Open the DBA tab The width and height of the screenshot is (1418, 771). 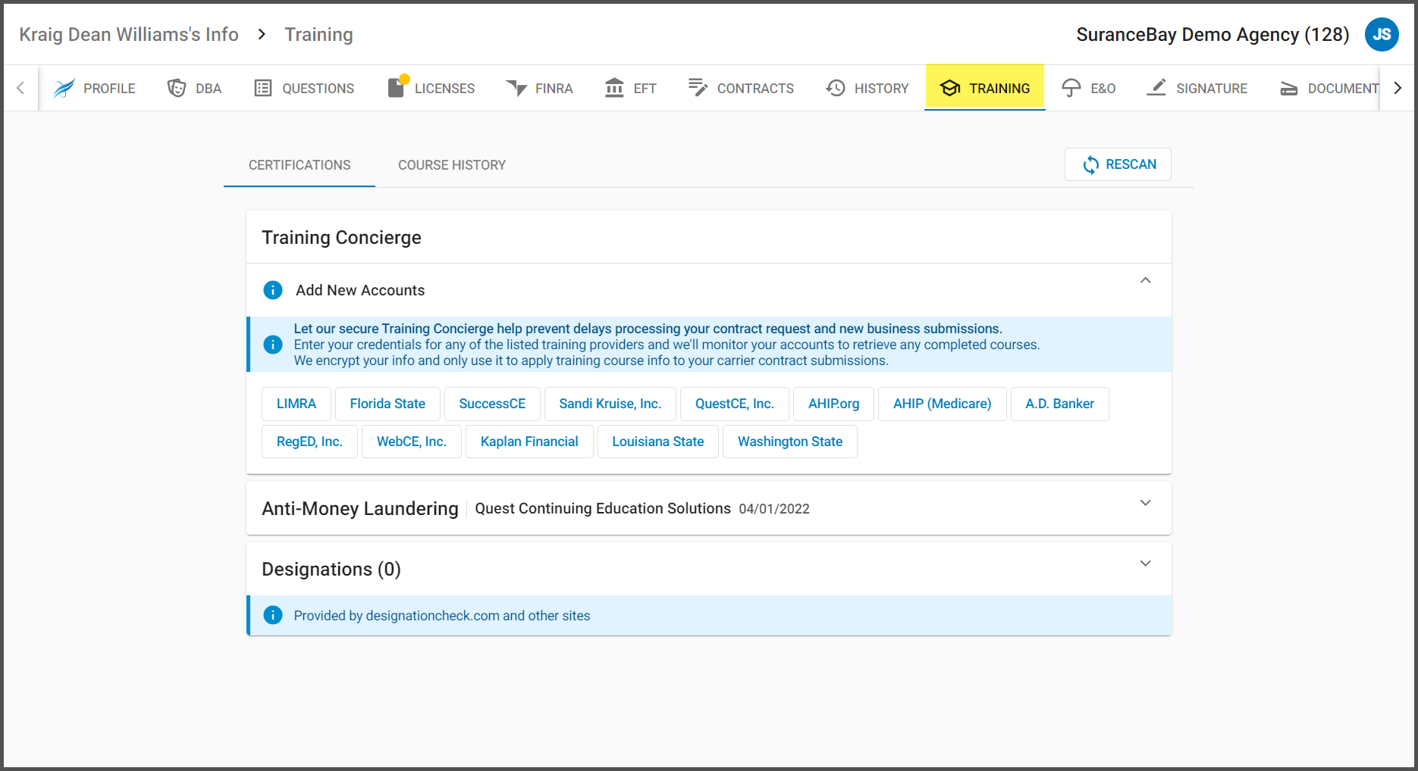tap(194, 88)
